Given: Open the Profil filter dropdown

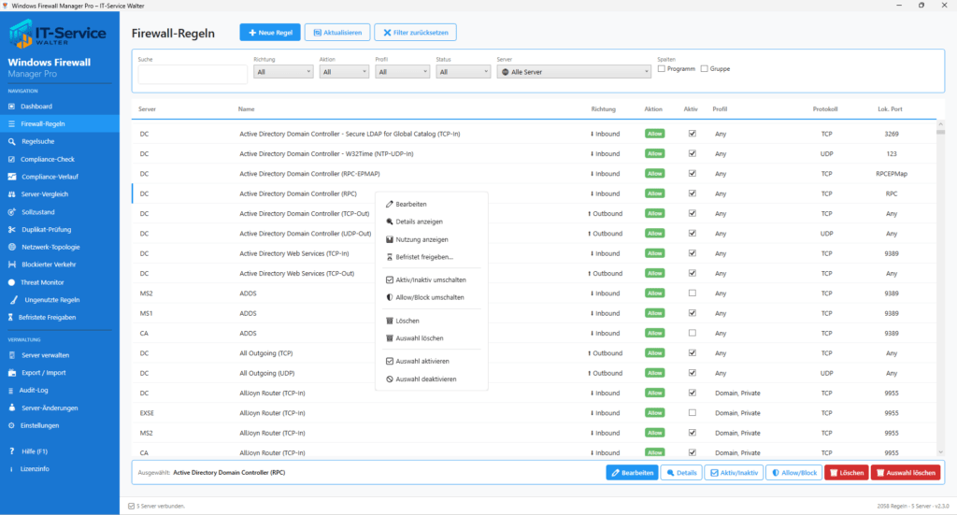Looking at the screenshot, I should (402, 72).
